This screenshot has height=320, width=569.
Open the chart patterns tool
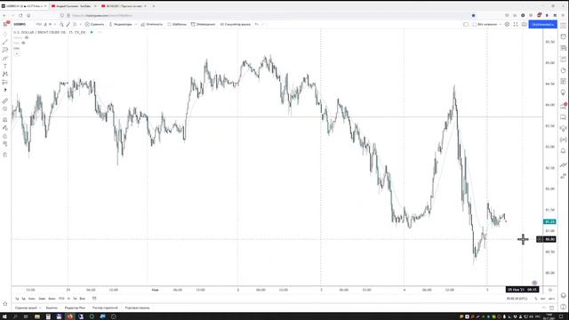5,74
